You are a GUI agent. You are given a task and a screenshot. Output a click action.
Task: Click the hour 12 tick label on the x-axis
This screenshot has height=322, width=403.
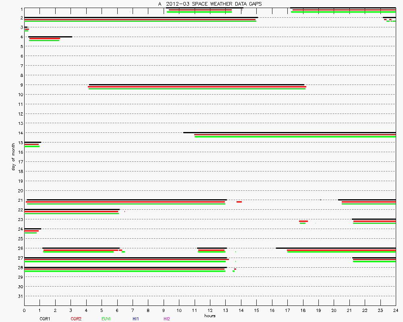[x=210, y=310]
